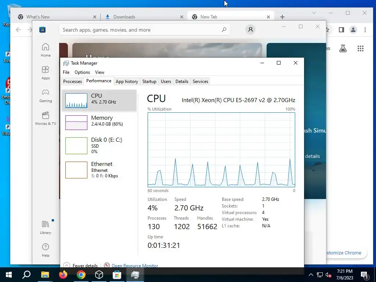Collapse with Fewer details button
This screenshot has width=376, height=282.
[80, 265]
